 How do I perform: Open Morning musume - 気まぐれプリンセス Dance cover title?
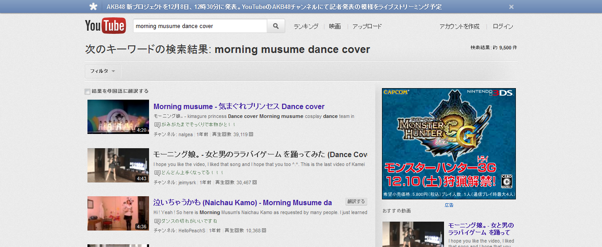click(x=239, y=106)
